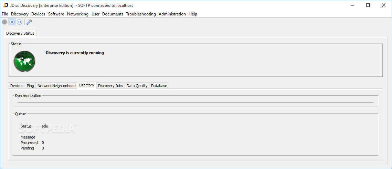Minimize the JDisc Discovery window
Viewport: 392px width, 169px height.
click(x=352, y=5)
